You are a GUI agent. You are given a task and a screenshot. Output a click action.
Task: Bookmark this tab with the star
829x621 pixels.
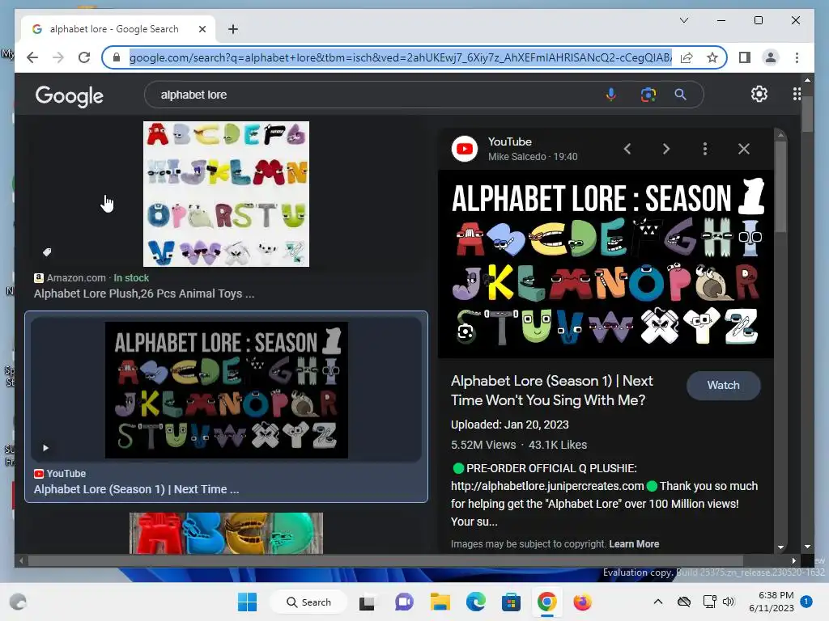coord(712,57)
